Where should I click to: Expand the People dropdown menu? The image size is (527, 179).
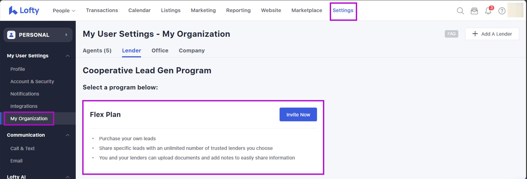[64, 10]
